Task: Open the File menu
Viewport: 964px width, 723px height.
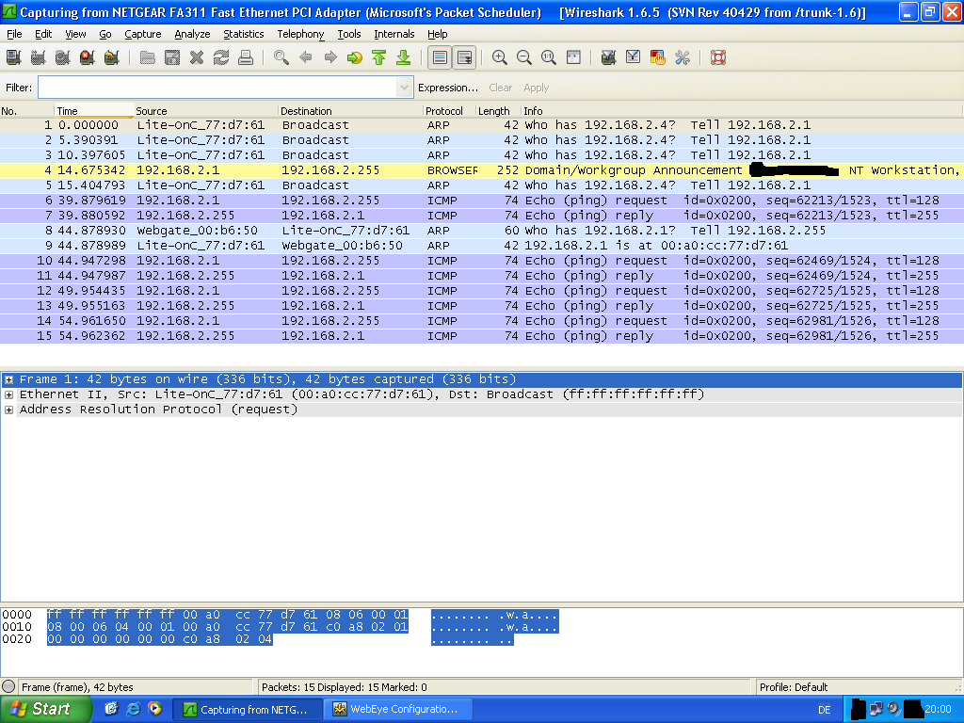Action: (x=14, y=34)
